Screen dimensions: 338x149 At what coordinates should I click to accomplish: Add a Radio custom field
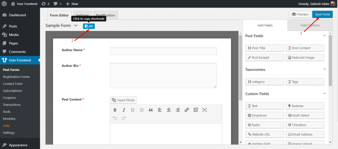click(264, 125)
